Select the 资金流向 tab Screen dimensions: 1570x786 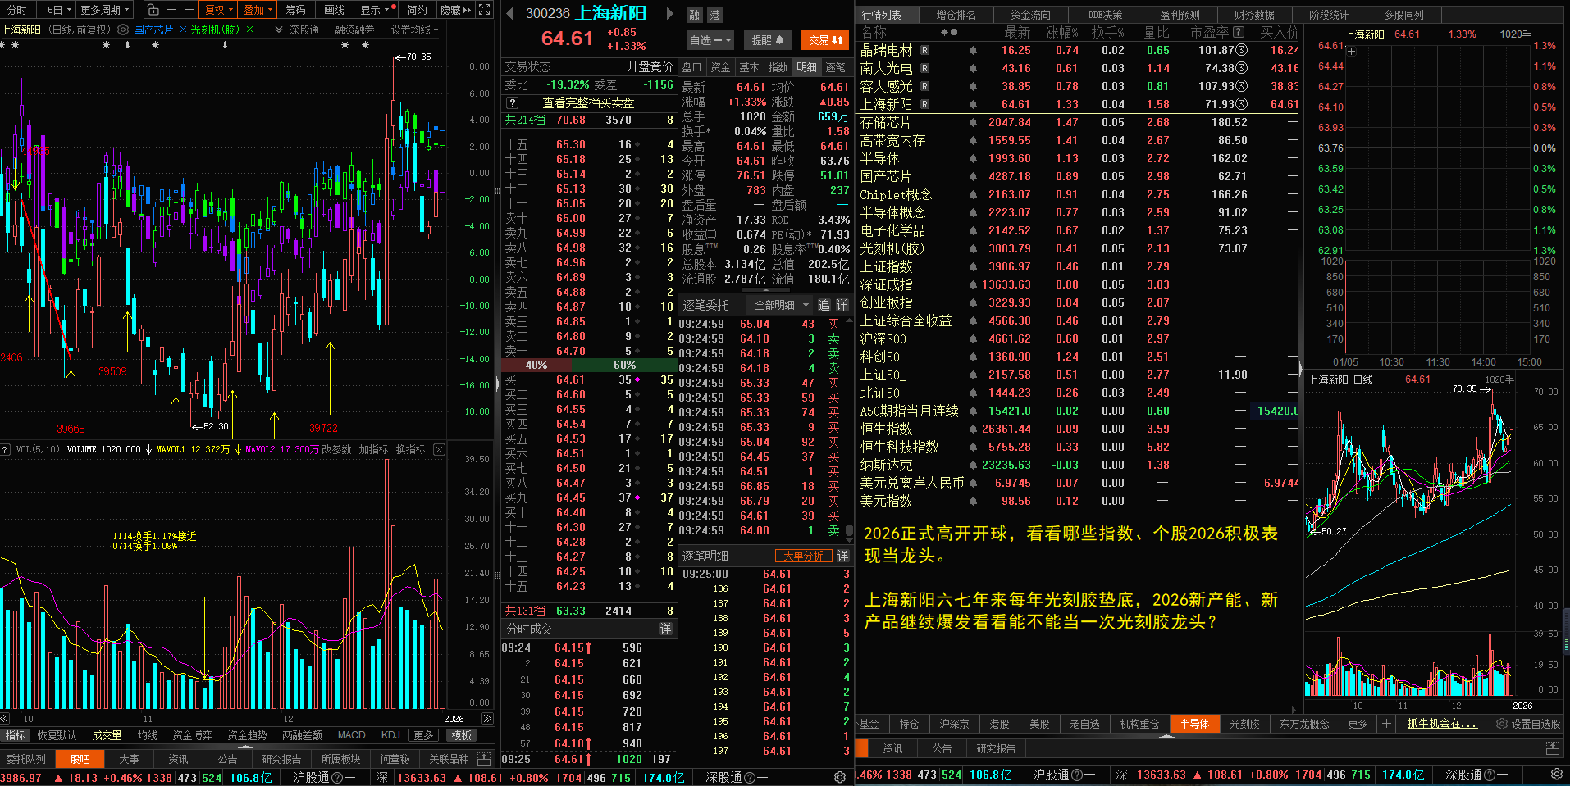point(1031,15)
